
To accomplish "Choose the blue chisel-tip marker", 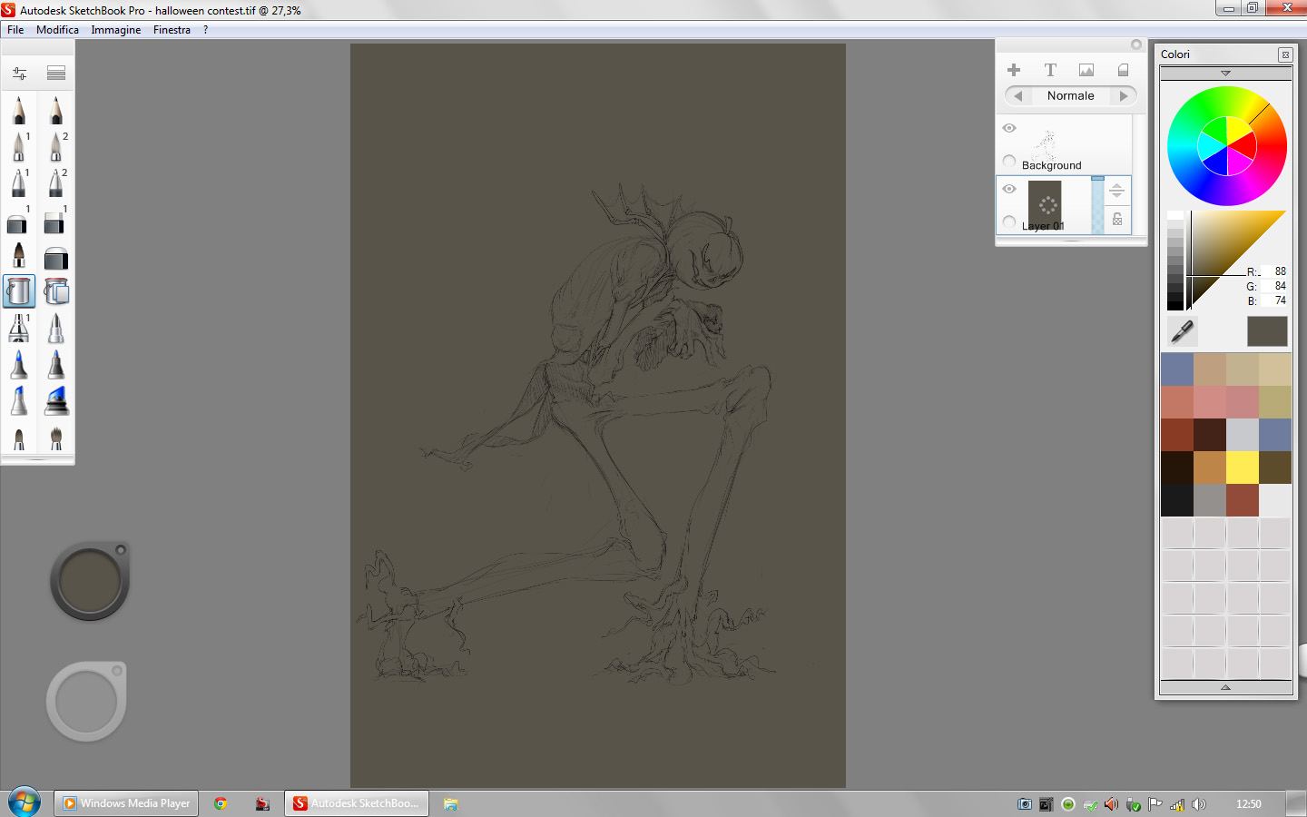I will [x=19, y=400].
